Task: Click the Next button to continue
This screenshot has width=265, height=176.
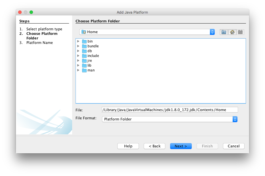Action: pos(181,146)
